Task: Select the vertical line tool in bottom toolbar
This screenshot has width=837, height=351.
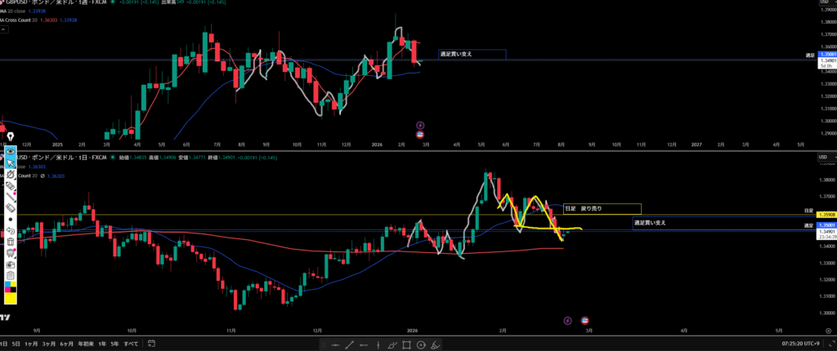Action: coord(379,345)
